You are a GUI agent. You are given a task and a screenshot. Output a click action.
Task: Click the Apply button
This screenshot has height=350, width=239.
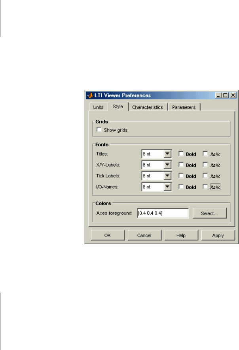[x=218, y=235]
